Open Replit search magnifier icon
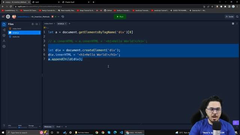 pos(237,16)
